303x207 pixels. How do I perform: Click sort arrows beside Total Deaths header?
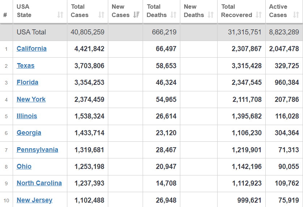click(x=174, y=15)
